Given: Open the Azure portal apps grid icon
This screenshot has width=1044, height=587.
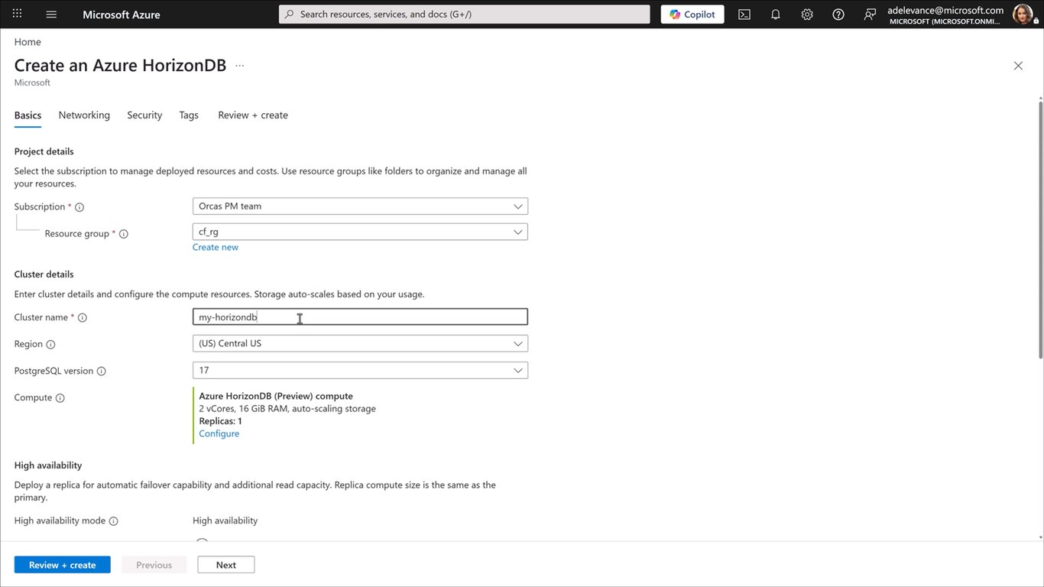Looking at the screenshot, I should [17, 14].
